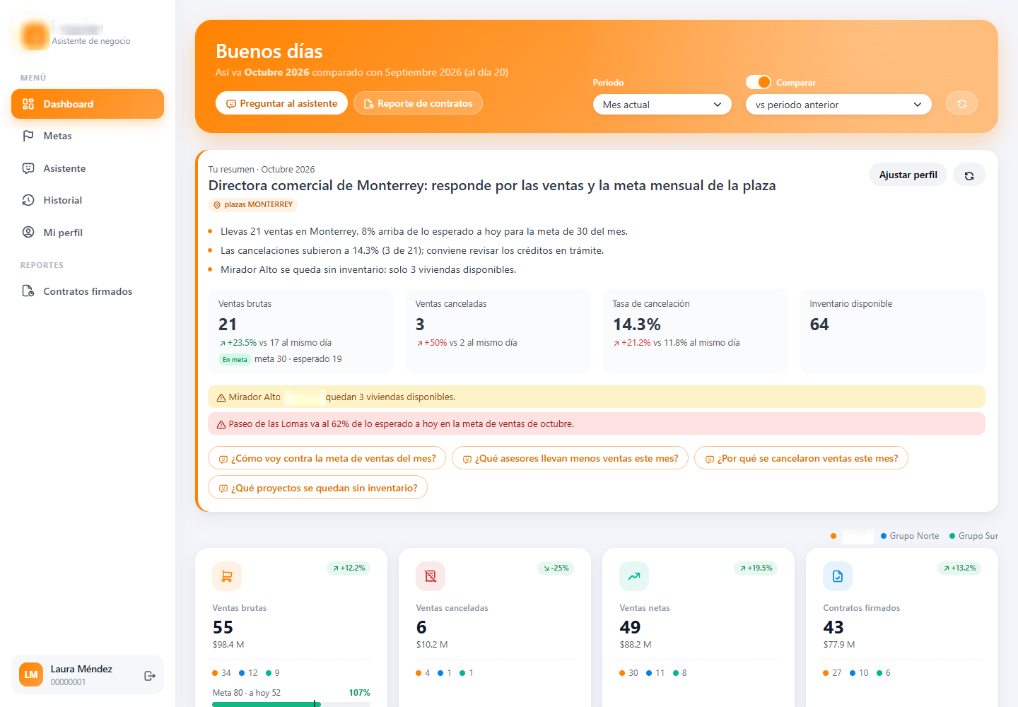This screenshot has height=707, width=1018.
Task: Click the Ventas canceladas red icon
Action: click(x=431, y=576)
